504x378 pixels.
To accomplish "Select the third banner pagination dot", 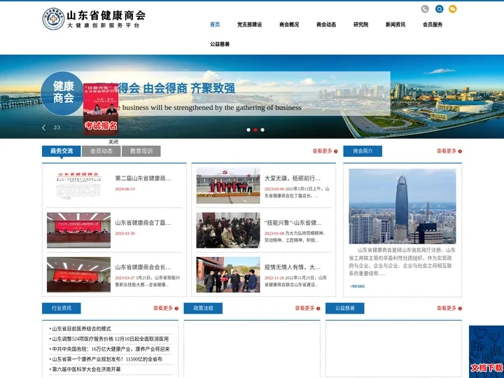I will point(262,130).
